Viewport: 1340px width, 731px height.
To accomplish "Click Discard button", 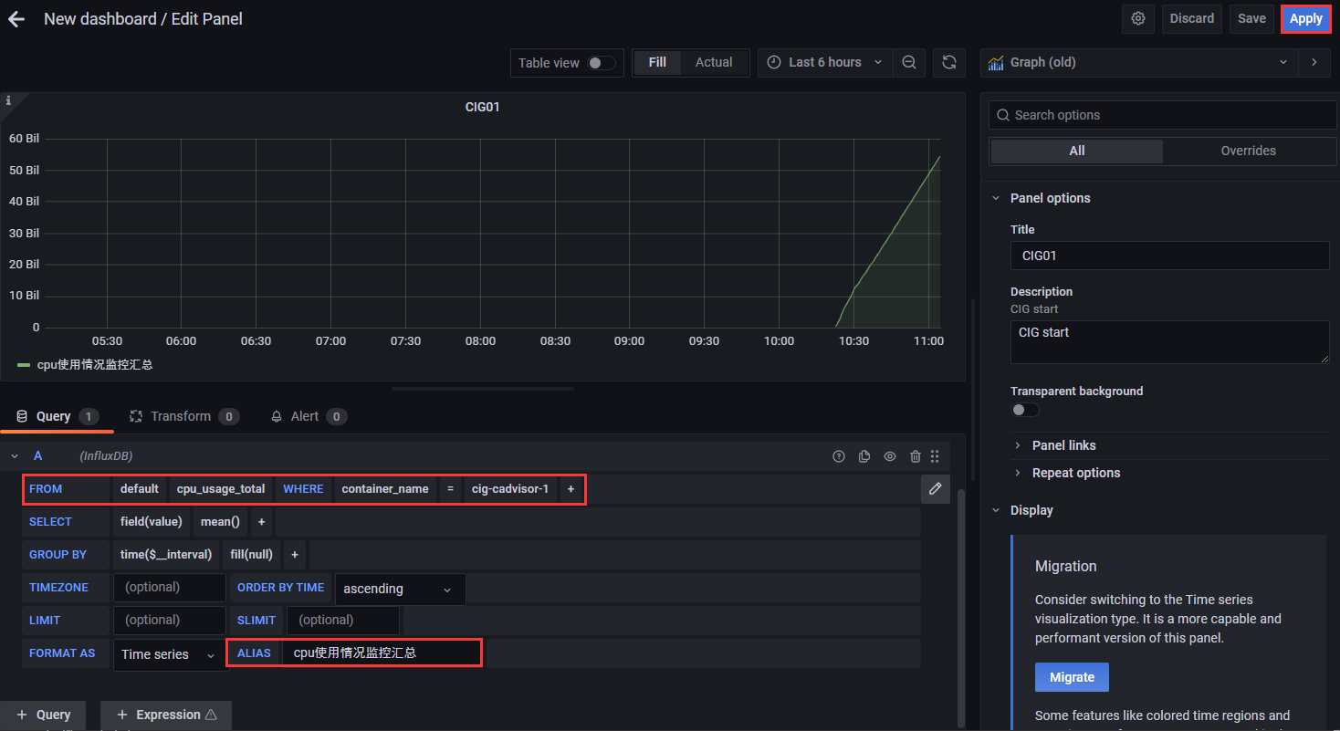I will 1192,18.
